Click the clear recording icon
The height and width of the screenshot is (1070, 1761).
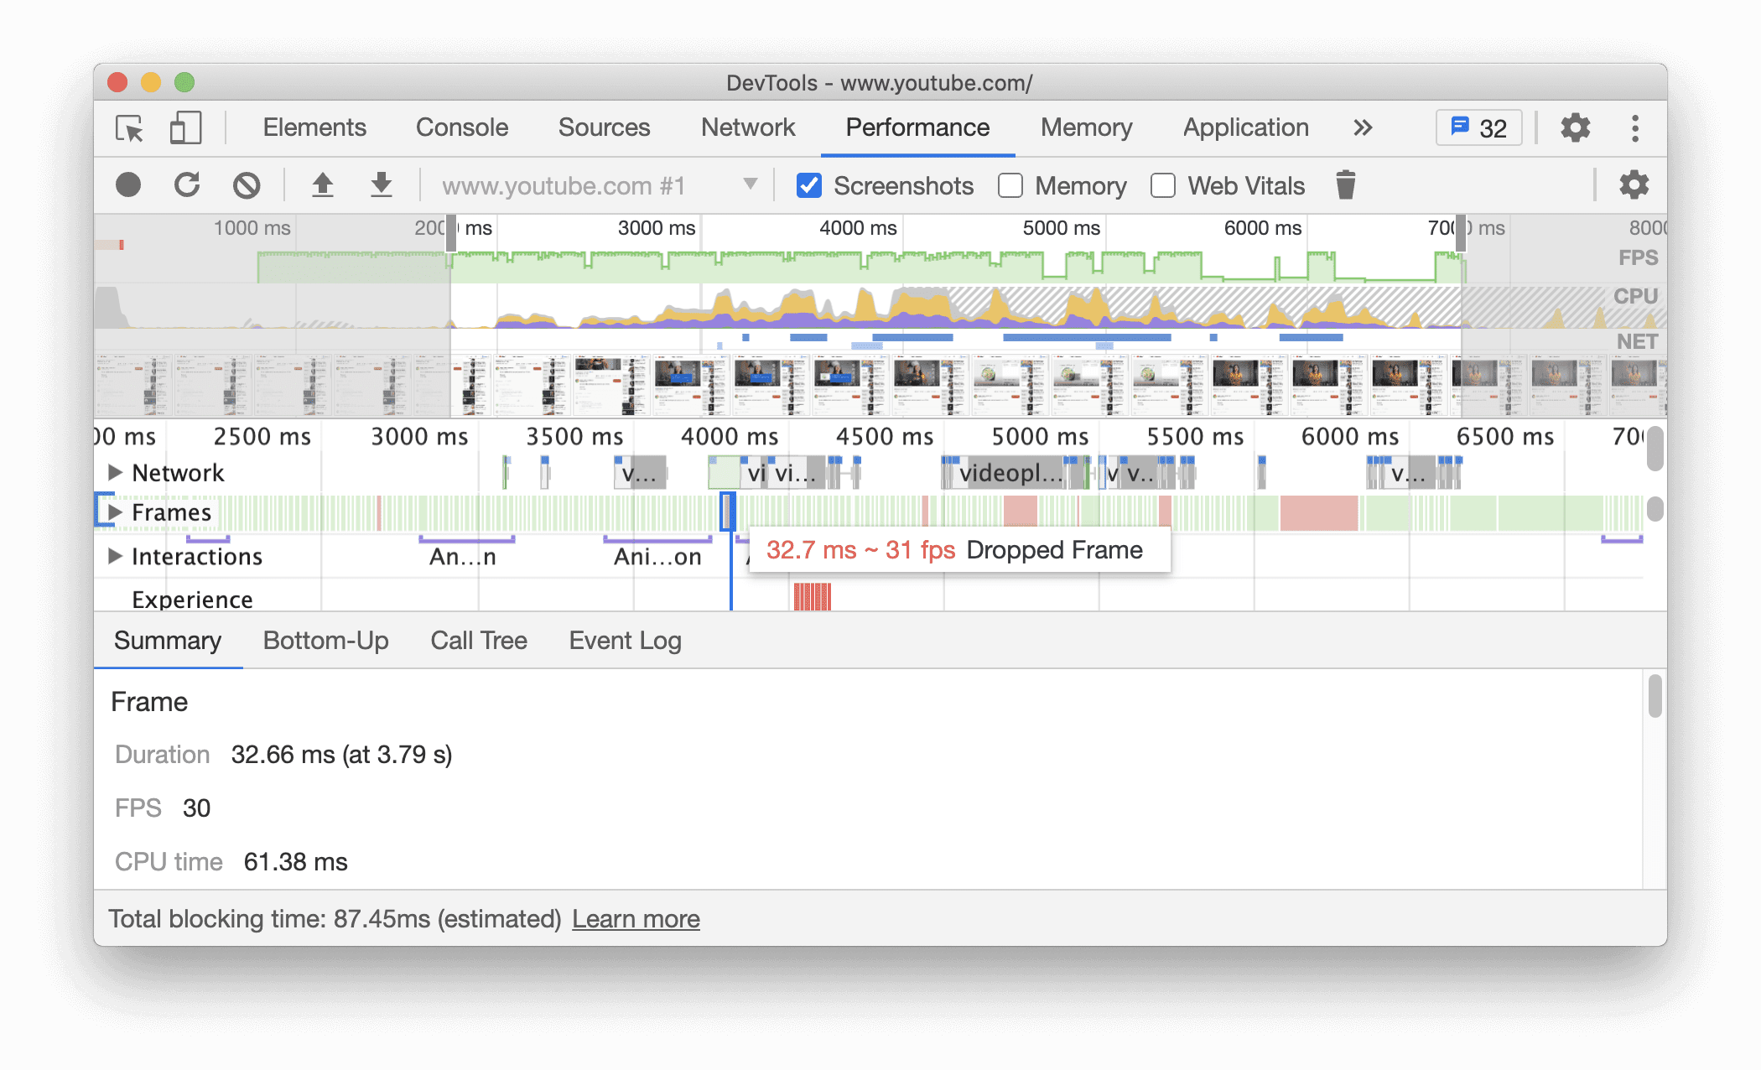click(x=248, y=186)
